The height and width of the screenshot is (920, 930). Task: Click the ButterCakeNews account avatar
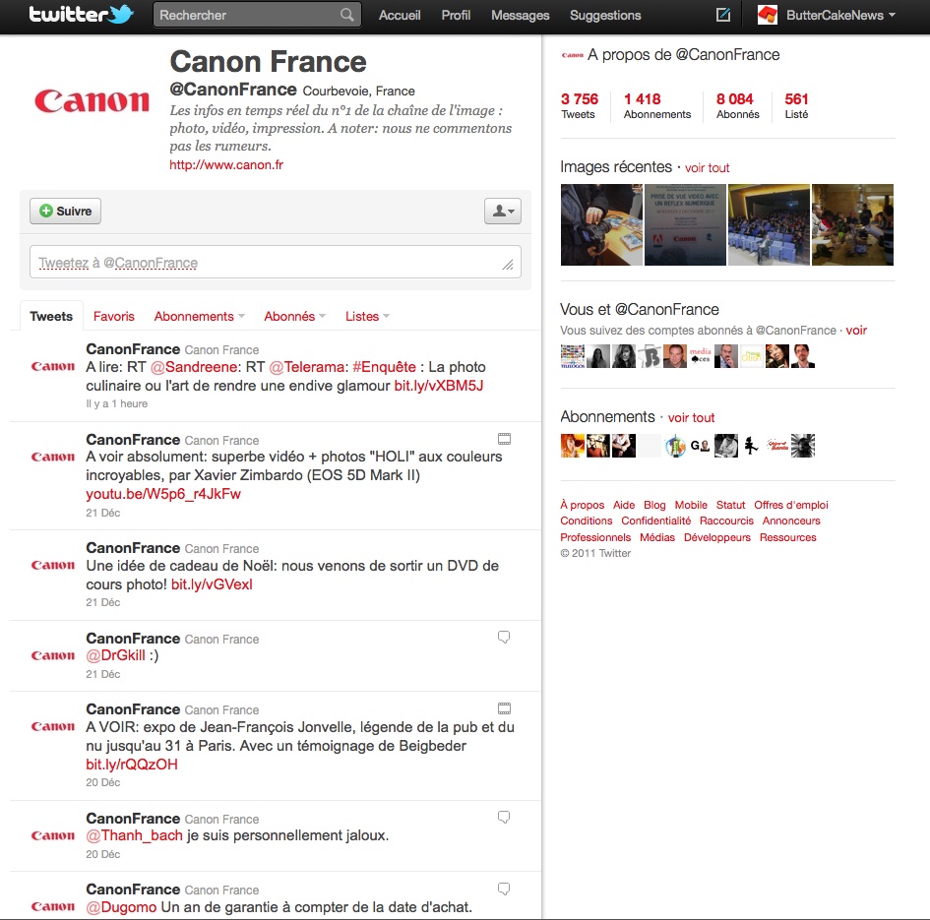click(x=767, y=15)
